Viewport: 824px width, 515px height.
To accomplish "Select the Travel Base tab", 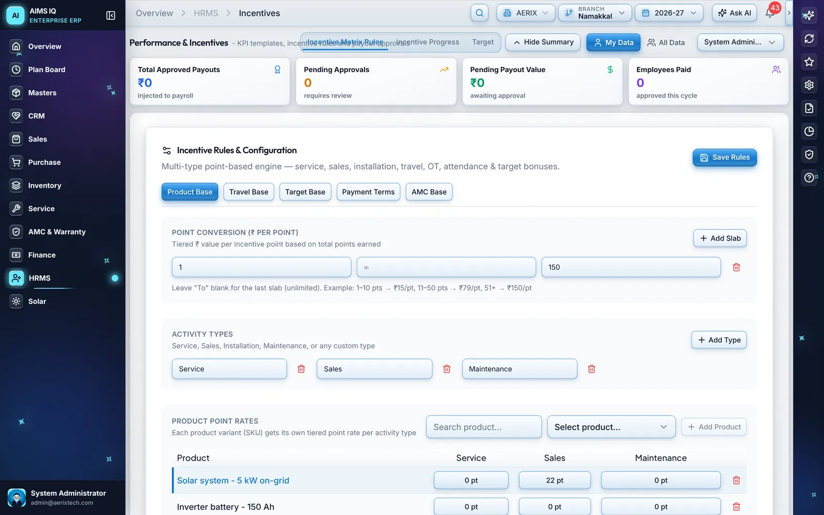I will pos(249,192).
